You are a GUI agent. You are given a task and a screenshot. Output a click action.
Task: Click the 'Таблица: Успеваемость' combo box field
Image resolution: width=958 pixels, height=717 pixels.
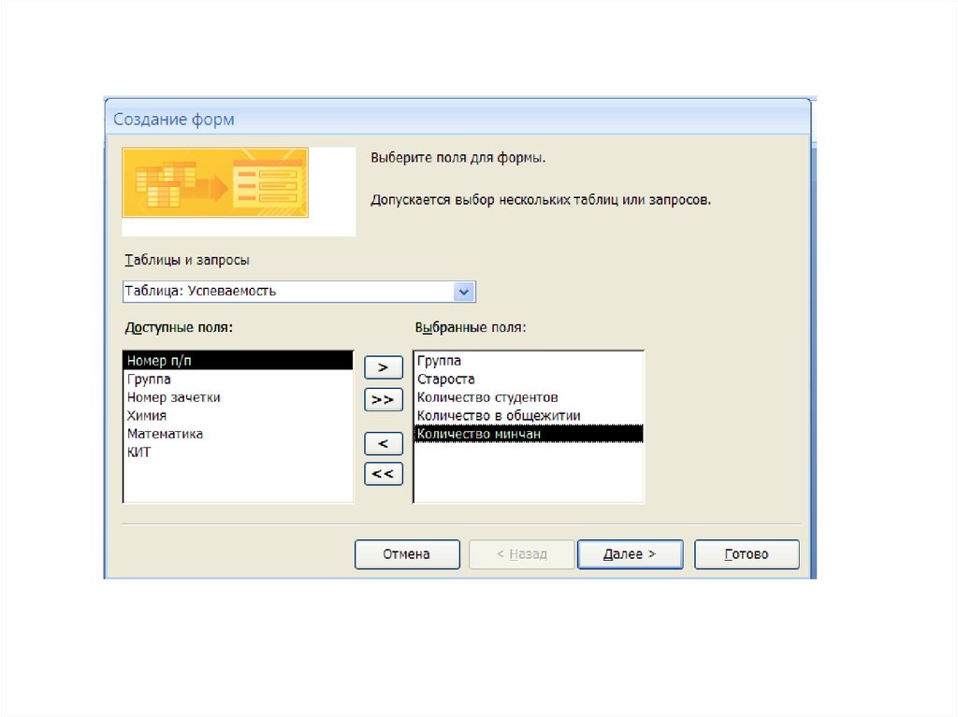click(288, 292)
